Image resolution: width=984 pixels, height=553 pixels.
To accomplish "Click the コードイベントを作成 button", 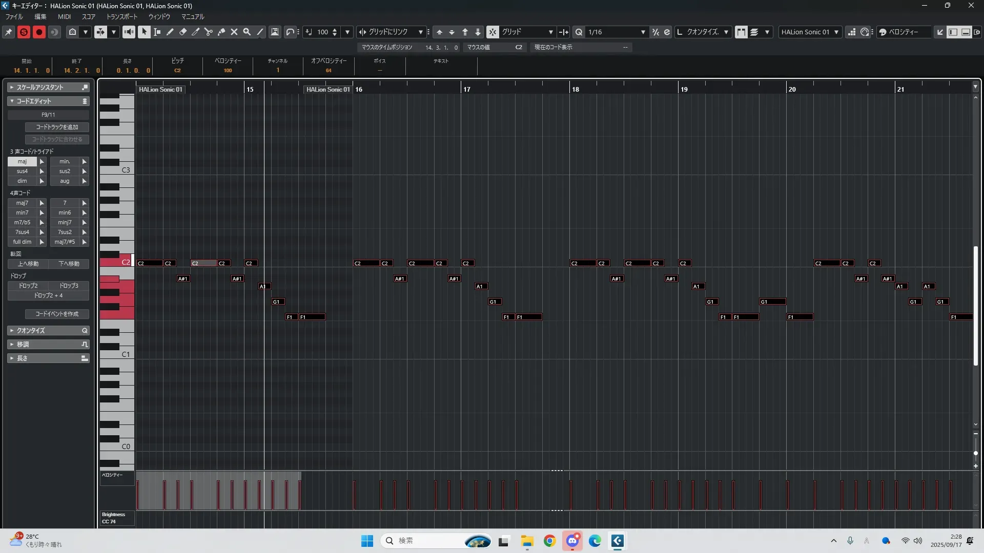I will (x=57, y=314).
